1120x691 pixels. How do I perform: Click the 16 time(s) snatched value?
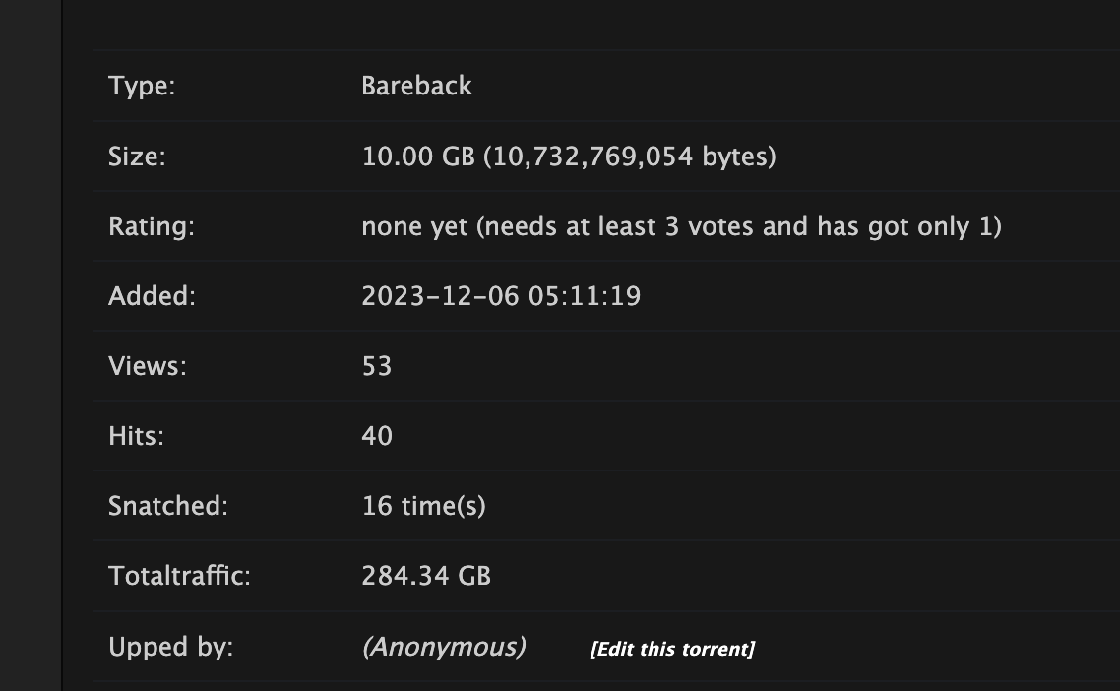[423, 506]
